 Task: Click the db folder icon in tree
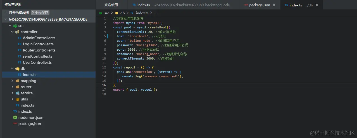click(17, 68)
